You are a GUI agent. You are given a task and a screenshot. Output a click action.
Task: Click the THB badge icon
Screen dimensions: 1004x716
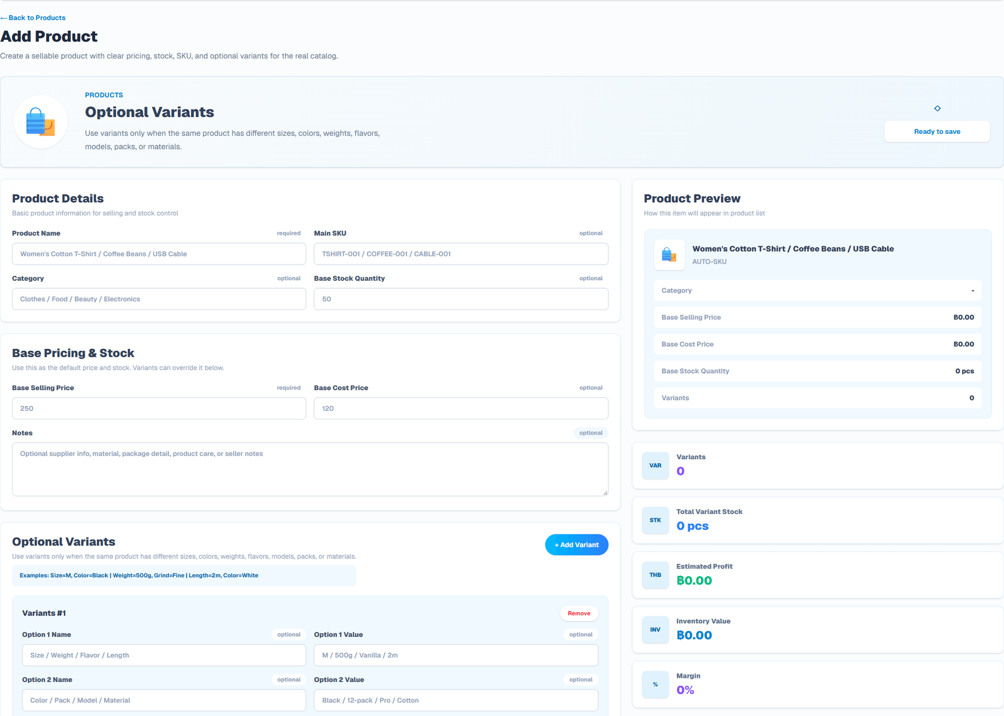[655, 575]
